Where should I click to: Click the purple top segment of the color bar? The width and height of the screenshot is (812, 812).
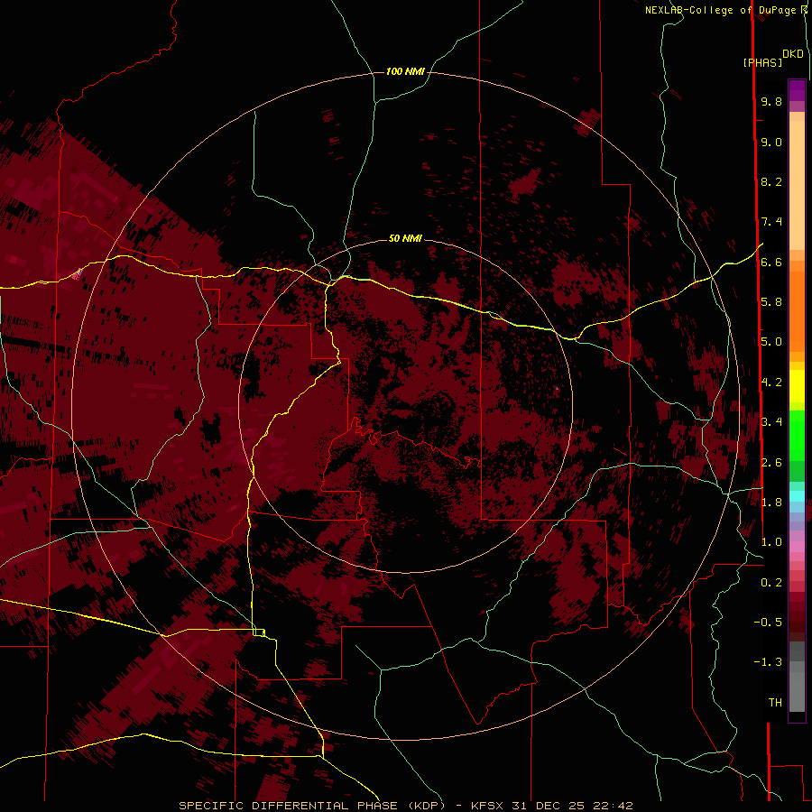[x=797, y=90]
